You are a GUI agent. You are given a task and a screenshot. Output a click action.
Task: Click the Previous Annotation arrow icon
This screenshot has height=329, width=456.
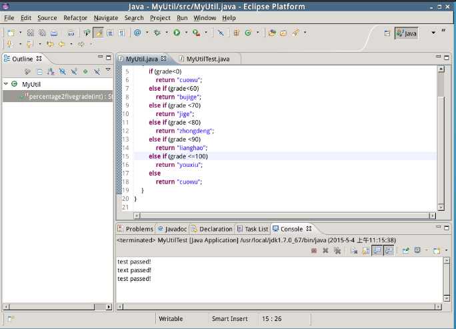coord(29,44)
